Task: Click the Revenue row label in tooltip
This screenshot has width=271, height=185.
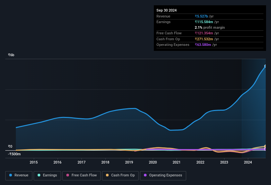Action: (163, 16)
